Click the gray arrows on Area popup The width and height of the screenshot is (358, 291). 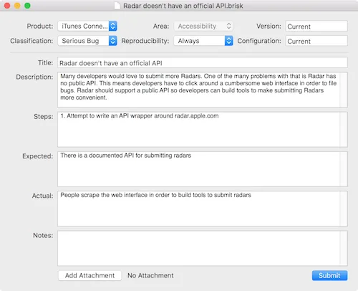228,26
